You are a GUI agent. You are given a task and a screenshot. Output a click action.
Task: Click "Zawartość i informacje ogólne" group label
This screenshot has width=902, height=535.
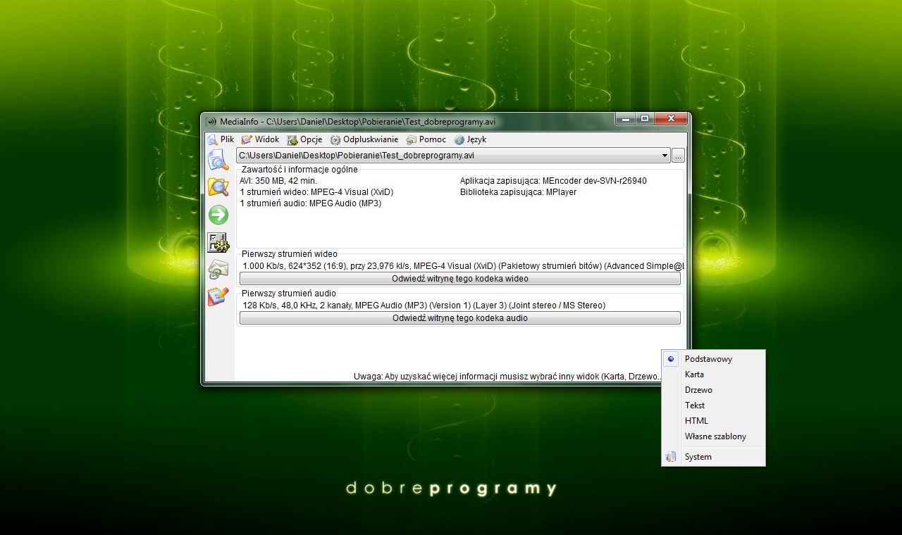coord(299,170)
